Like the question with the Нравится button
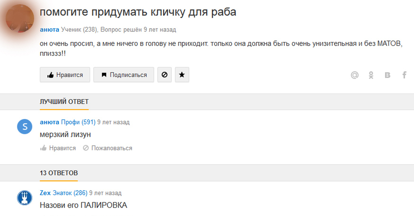Image resolution: width=414 pixels, height=216 pixels. pyautogui.click(x=65, y=75)
